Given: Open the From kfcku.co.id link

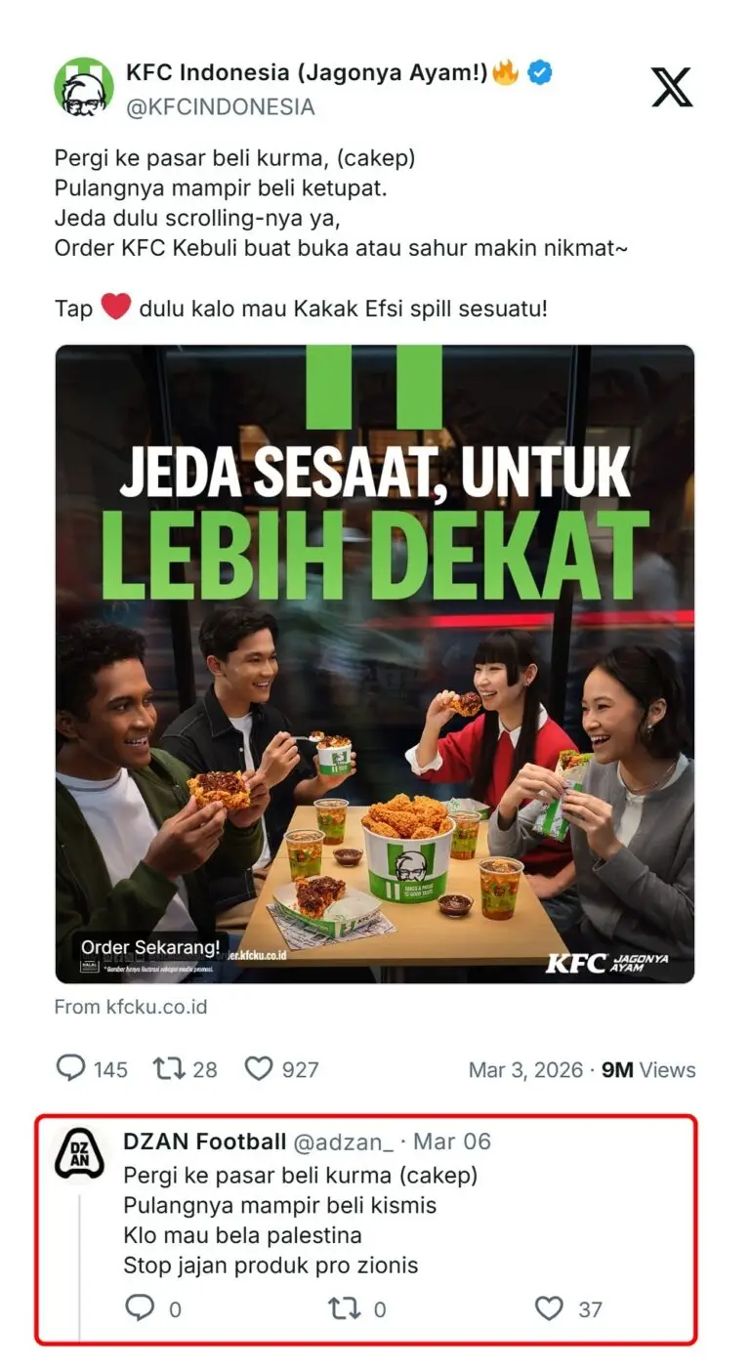Looking at the screenshot, I should tap(131, 1006).
